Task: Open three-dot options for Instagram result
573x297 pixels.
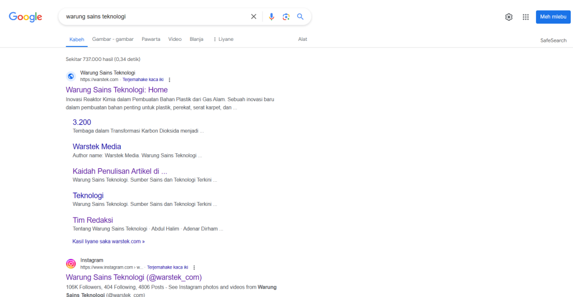Action: click(x=194, y=267)
